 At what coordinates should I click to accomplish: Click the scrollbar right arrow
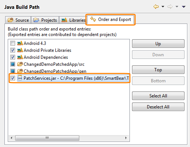tap(126, 138)
